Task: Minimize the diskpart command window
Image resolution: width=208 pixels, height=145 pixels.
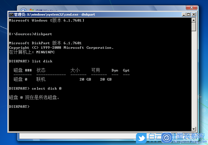Action: point(184,14)
